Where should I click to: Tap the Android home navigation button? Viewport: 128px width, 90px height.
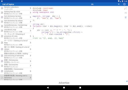(x=64, y=87)
